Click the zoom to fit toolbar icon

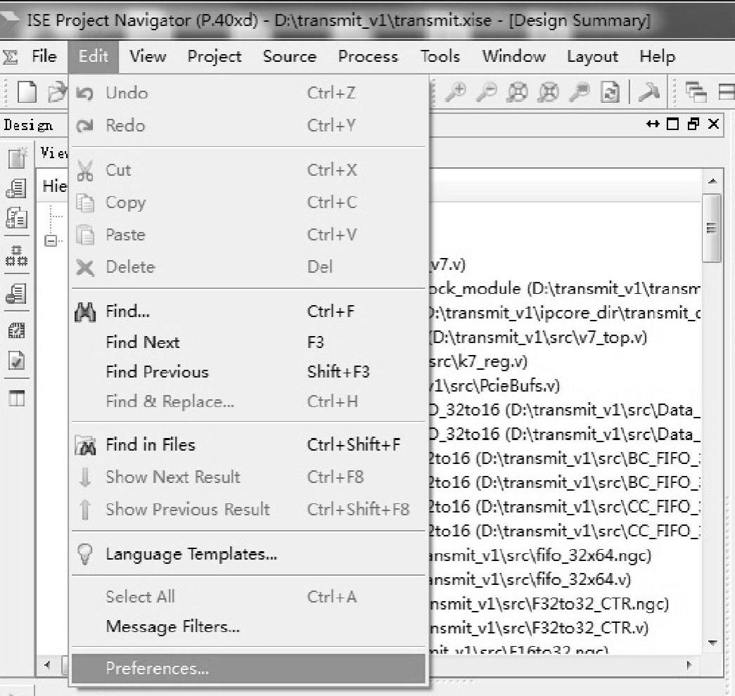coord(517,92)
